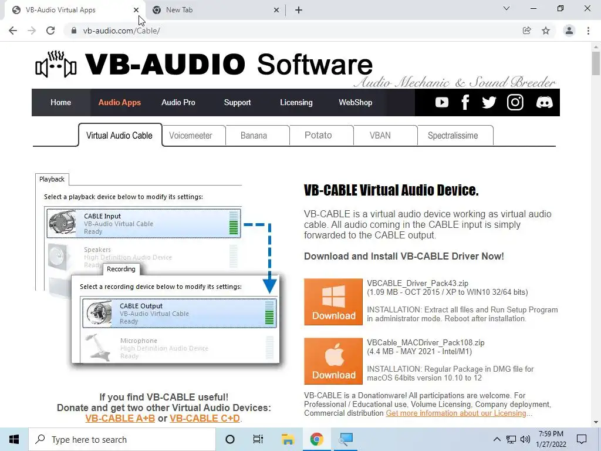The width and height of the screenshot is (601, 451).
Task: Open the network status tray icon
Action: [x=511, y=439]
